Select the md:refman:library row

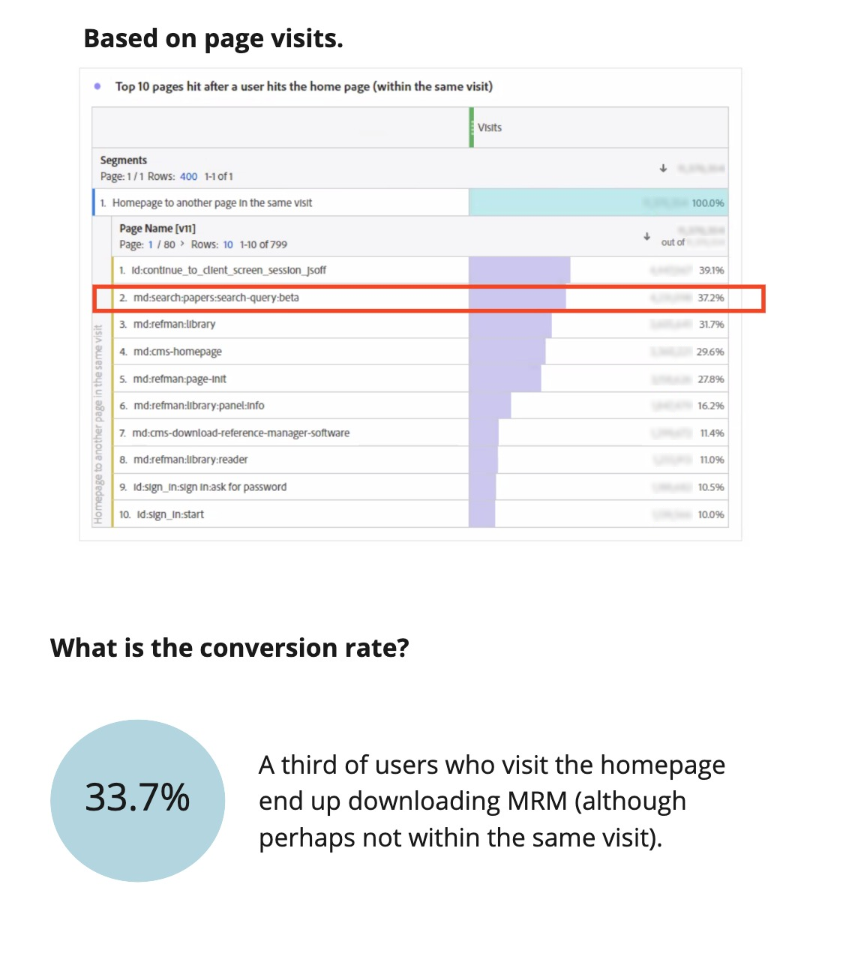tap(174, 324)
